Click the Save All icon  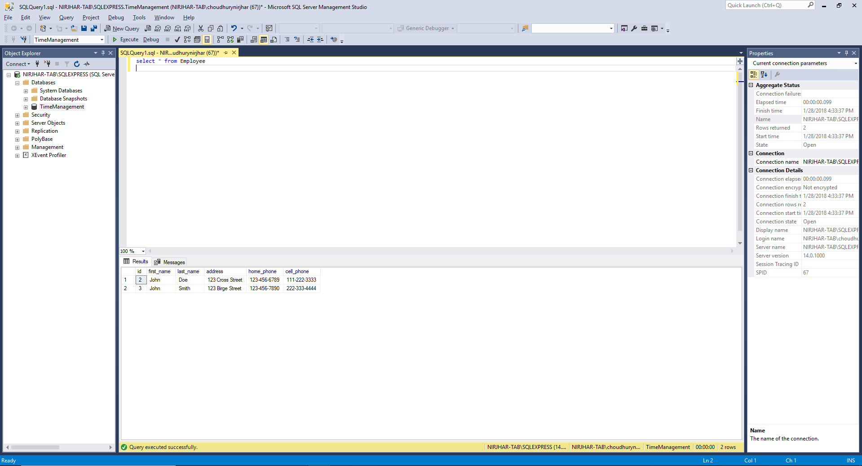point(94,28)
